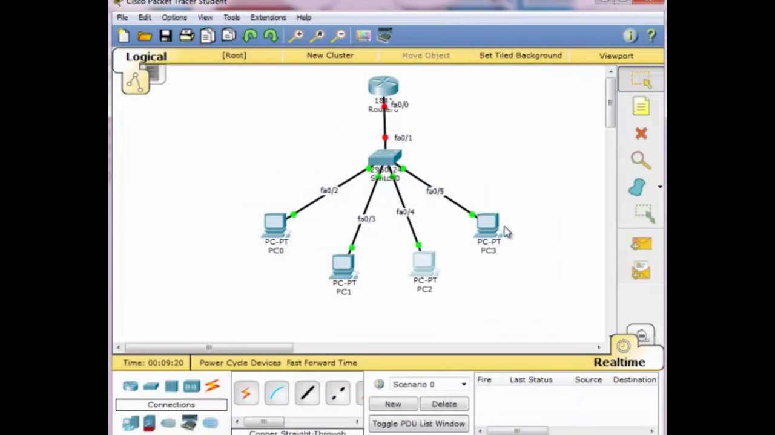775x435 pixels.
Task: Click the Network Information icon
Action: click(630, 36)
